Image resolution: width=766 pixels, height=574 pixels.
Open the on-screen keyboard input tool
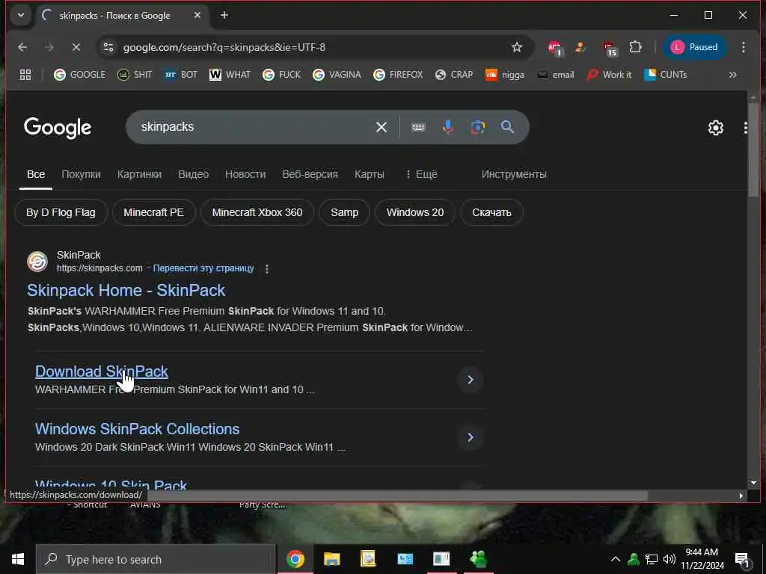tap(418, 127)
